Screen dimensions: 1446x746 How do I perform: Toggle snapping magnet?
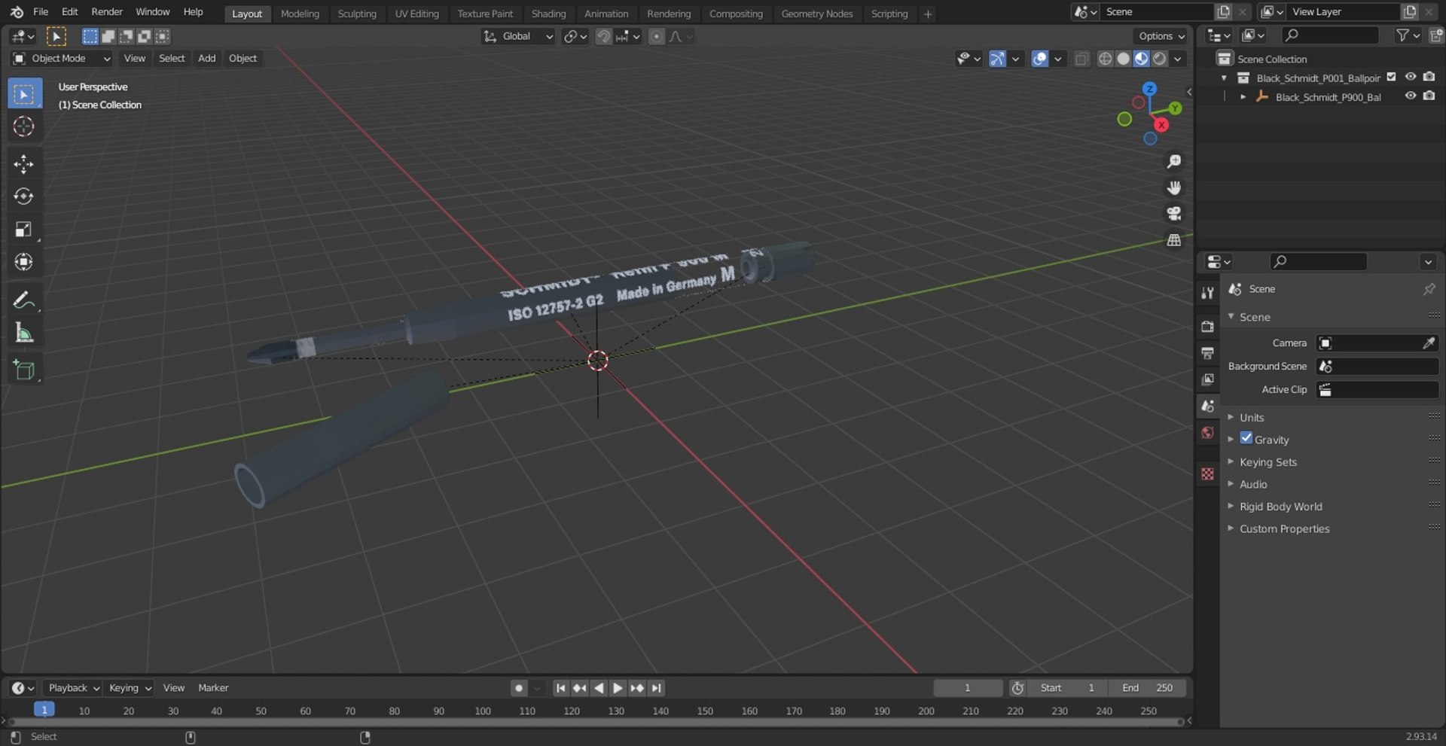[603, 36]
